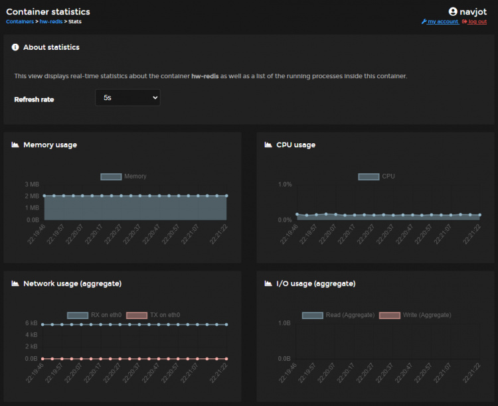Screen dimensions: 498x406
Task: Open the my account link
Action: tap(442, 21)
